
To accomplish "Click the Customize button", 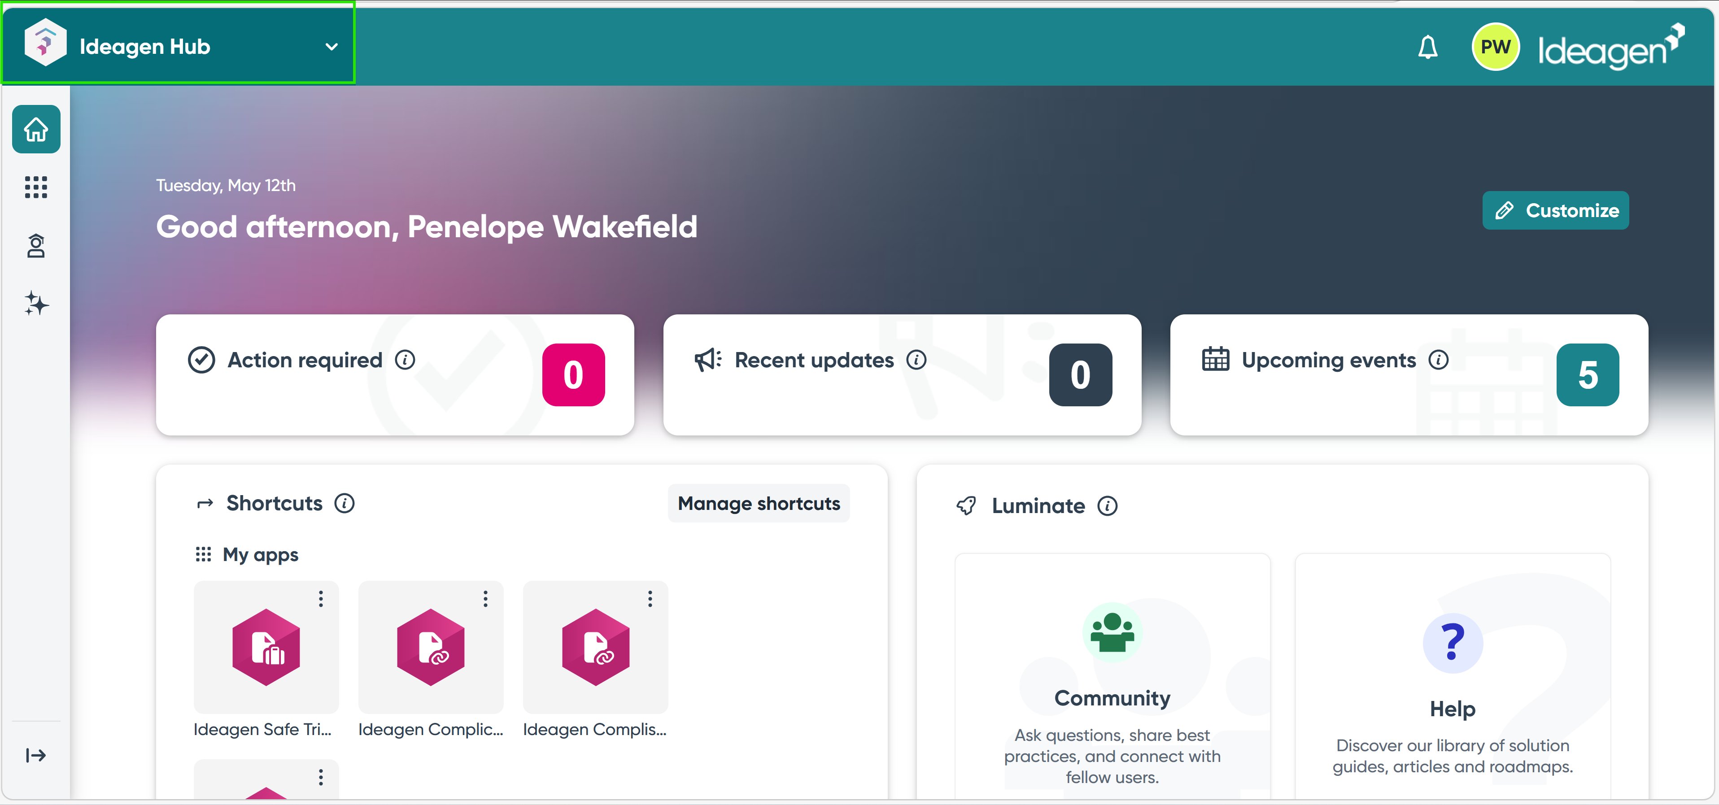I will [x=1555, y=211].
